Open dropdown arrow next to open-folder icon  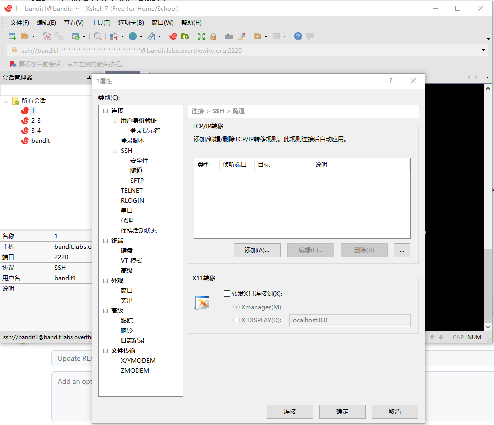33,37
